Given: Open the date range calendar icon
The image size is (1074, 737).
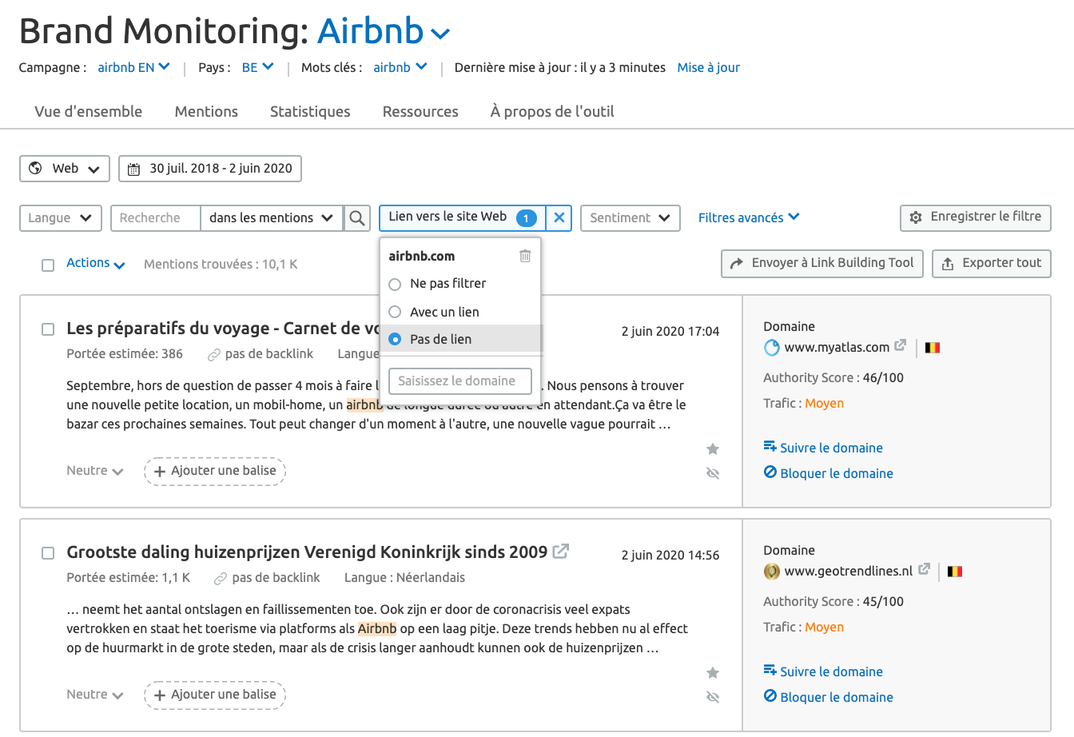Looking at the screenshot, I should pyautogui.click(x=133, y=169).
